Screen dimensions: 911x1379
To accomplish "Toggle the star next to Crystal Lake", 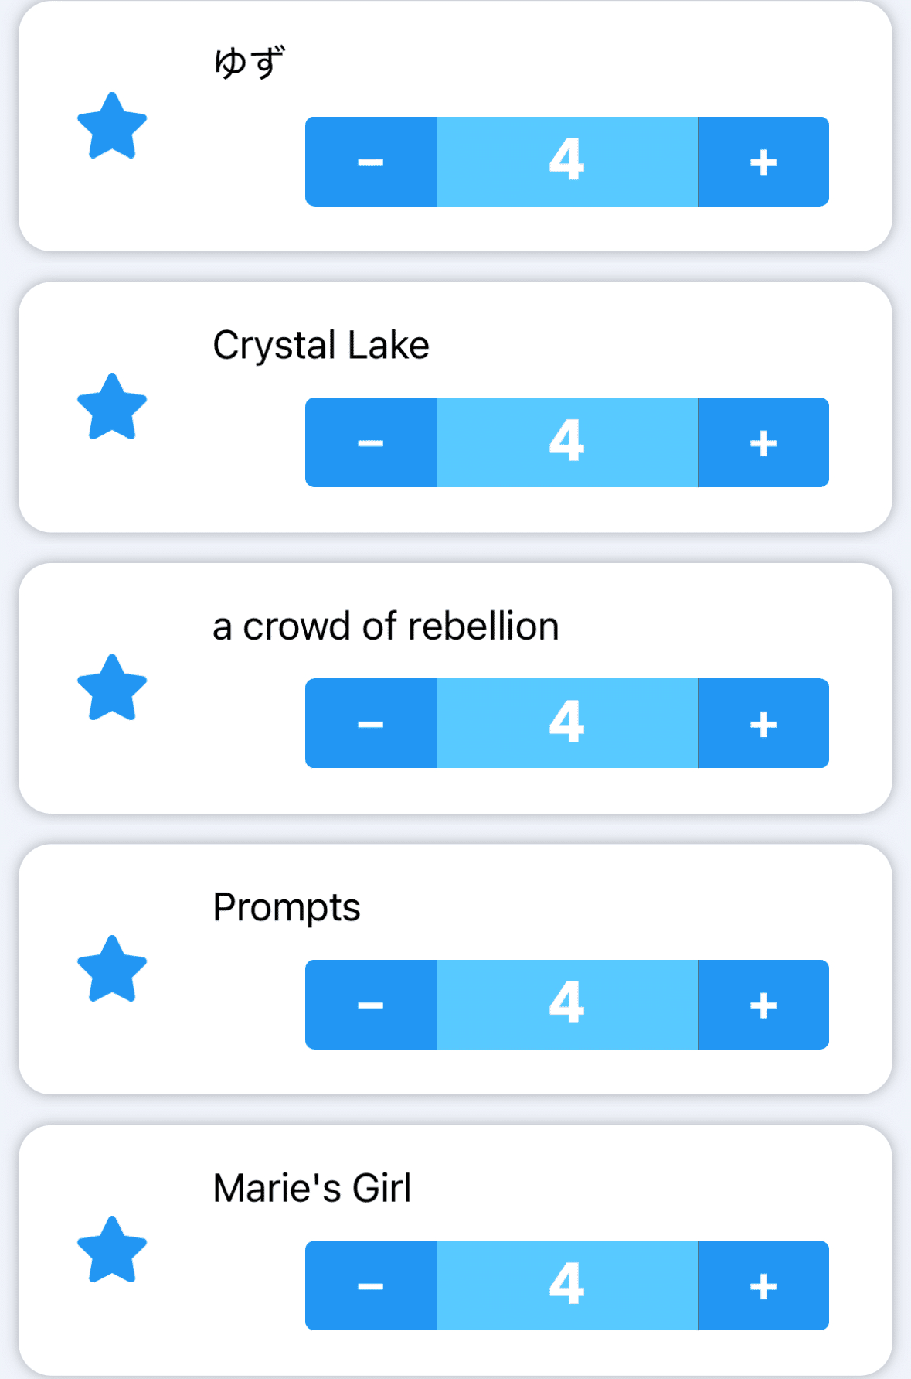I will click(112, 408).
